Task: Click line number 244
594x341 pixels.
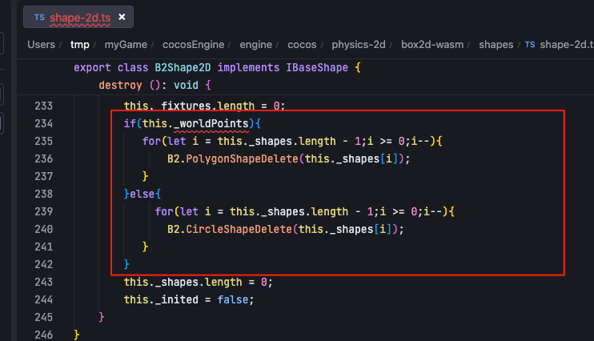Action: 43,299
